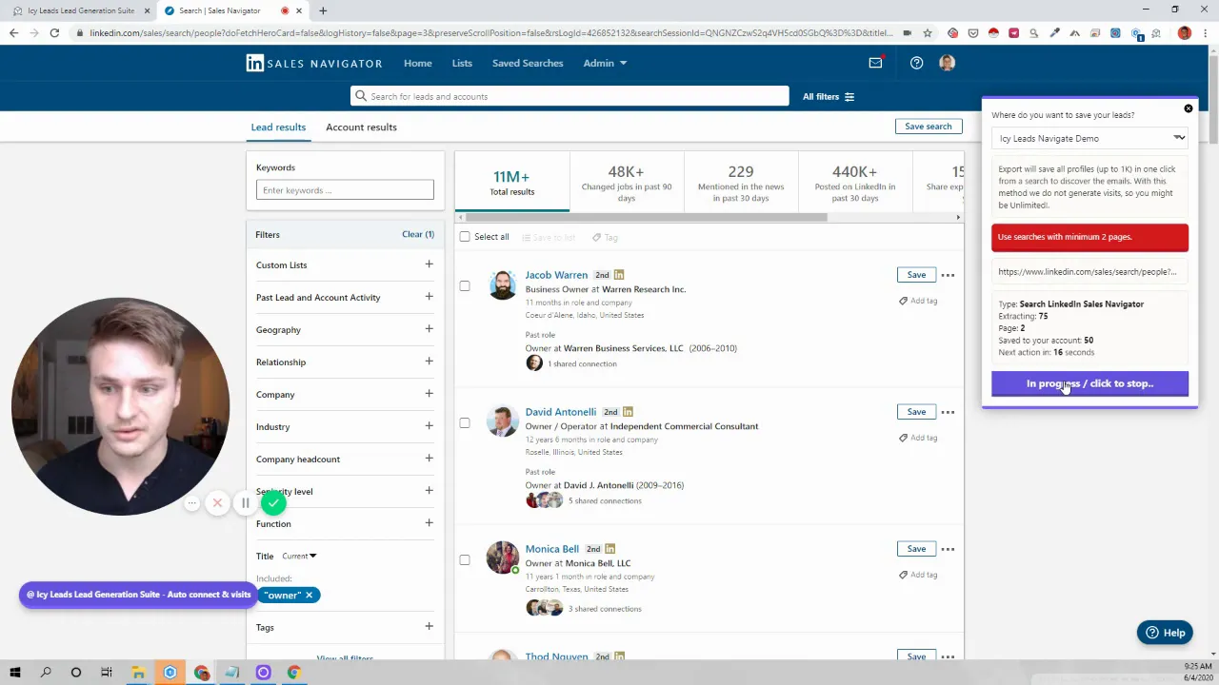Open Saved Searches
The width and height of the screenshot is (1219, 685).
point(528,64)
